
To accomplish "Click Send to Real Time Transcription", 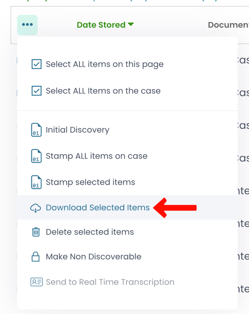I will pos(110,282).
